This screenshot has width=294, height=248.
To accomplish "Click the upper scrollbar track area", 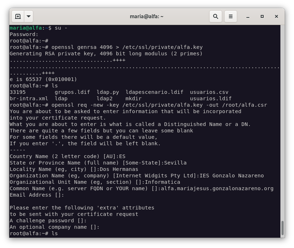I will pos(282,107).
